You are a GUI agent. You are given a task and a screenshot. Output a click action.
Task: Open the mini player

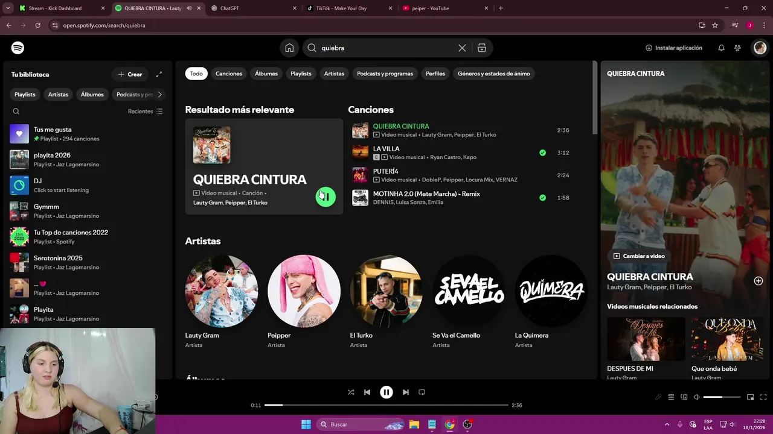click(x=750, y=397)
